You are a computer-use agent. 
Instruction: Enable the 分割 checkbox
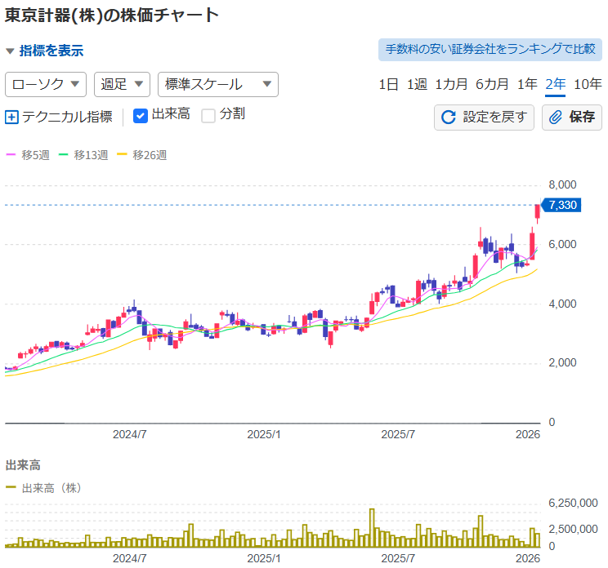click(x=208, y=115)
